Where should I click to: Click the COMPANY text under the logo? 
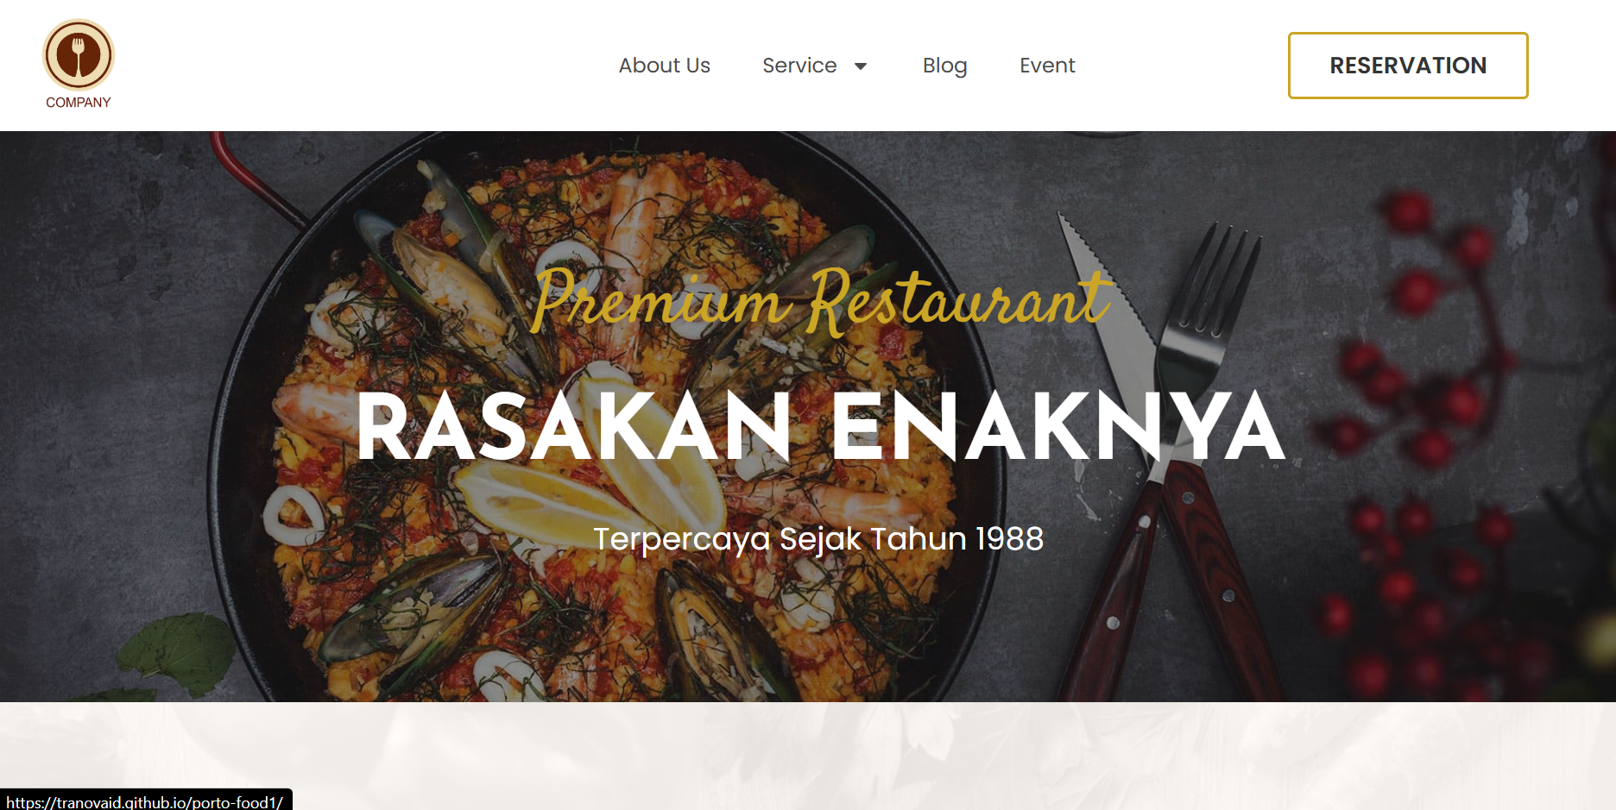(79, 103)
